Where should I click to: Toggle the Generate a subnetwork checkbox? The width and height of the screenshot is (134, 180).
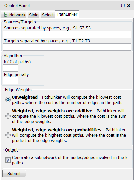8,160
